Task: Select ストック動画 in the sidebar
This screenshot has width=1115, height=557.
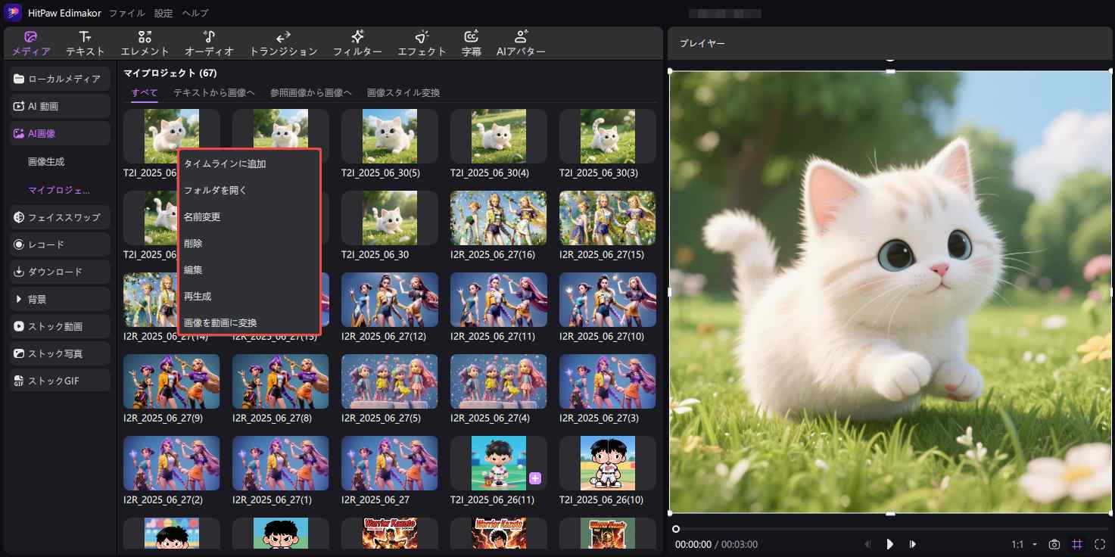Action: 61,326
